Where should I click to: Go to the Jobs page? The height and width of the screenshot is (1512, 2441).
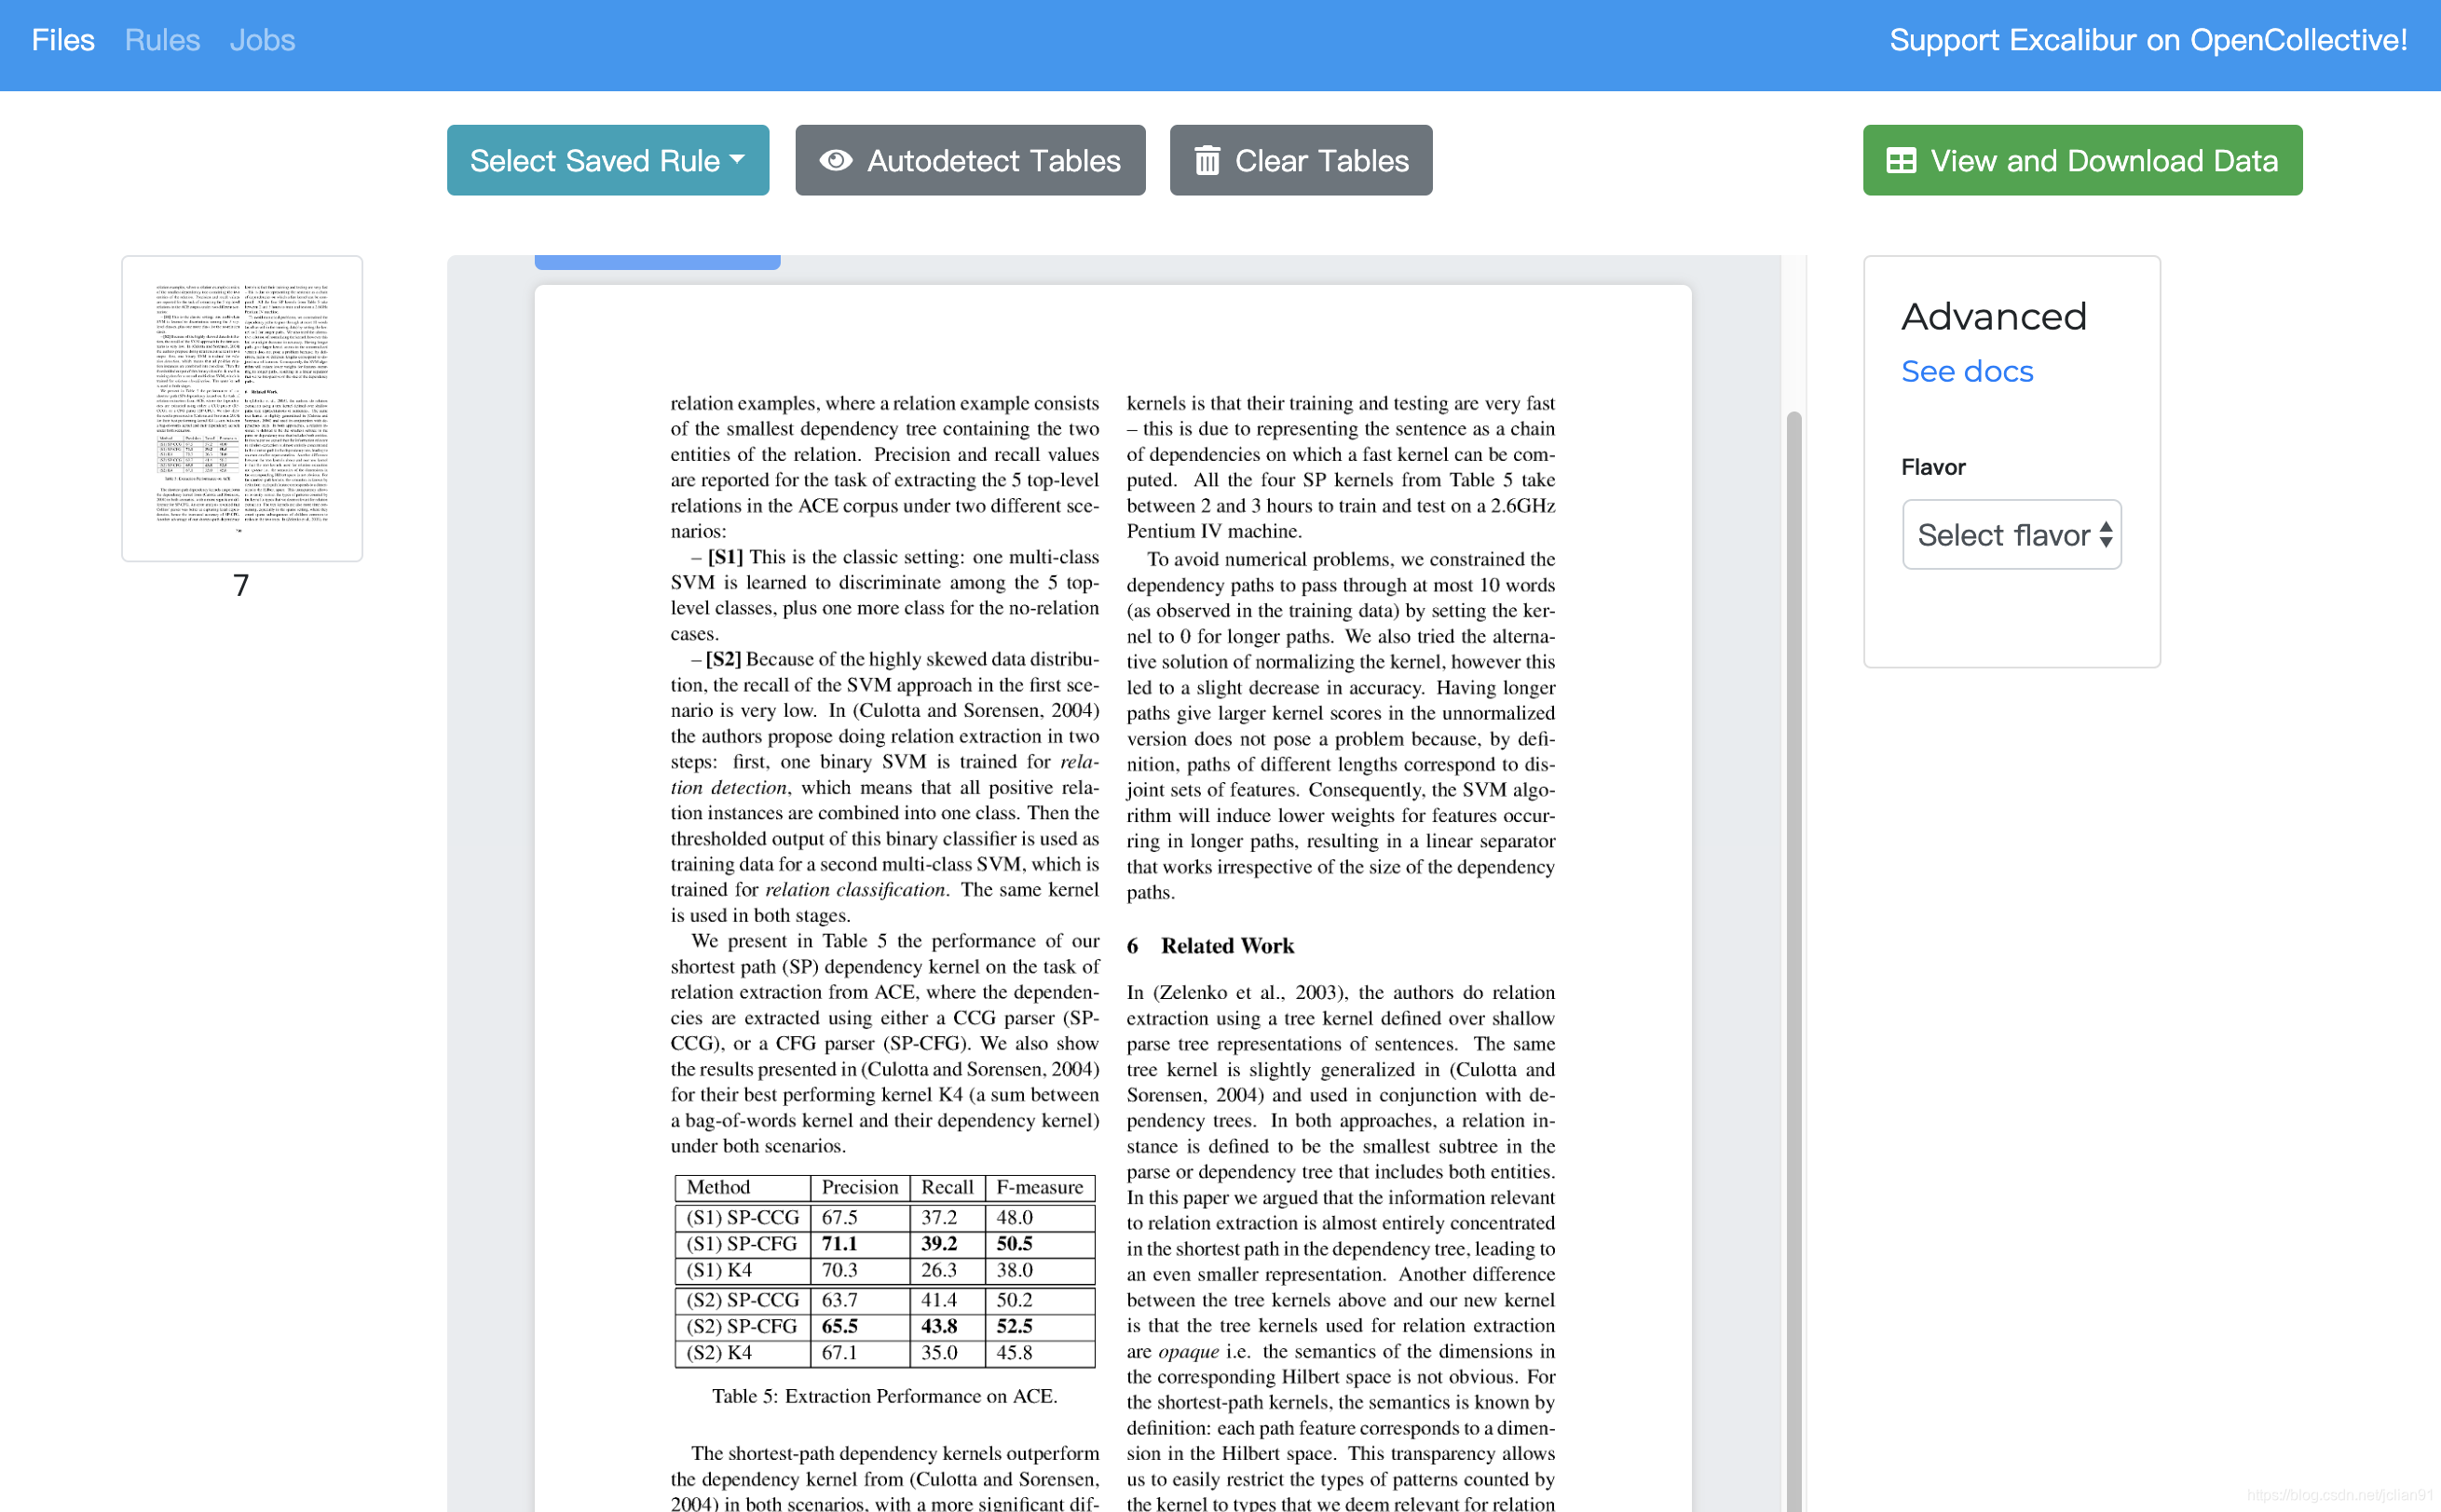pyautogui.click(x=262, y=40)
